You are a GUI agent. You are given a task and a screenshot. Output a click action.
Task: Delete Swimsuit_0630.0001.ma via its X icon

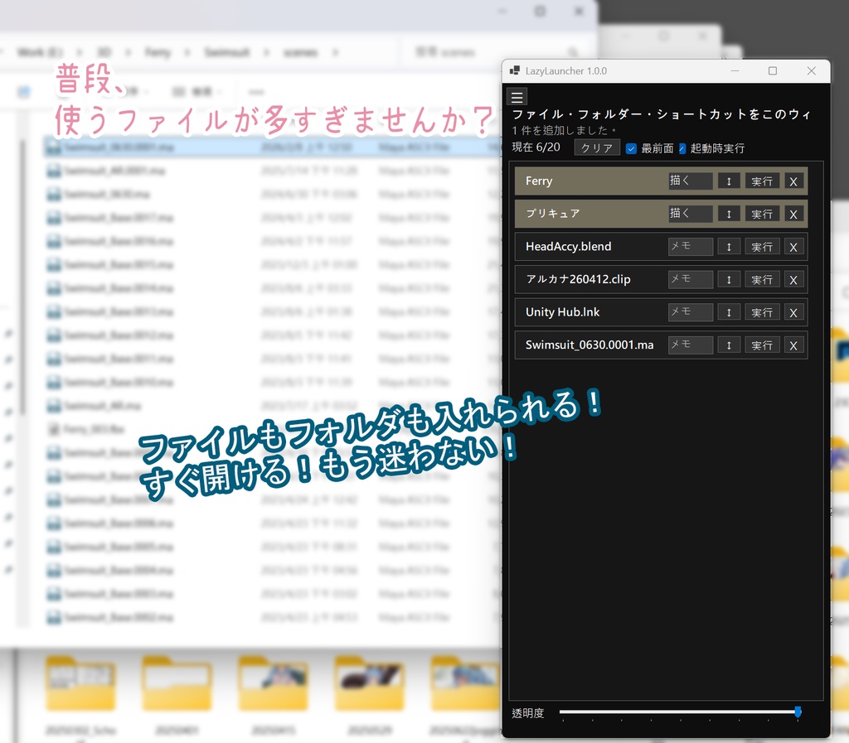793,345
